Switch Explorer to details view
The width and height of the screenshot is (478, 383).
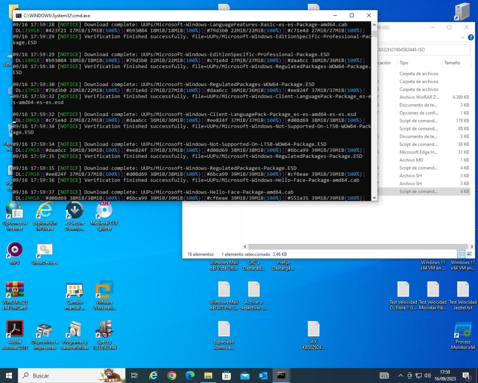(x=461, y=254)
